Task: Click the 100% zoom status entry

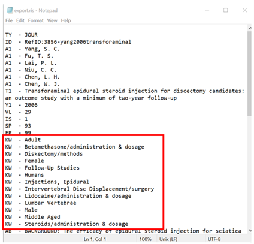Action: click(x=145, y=239)
